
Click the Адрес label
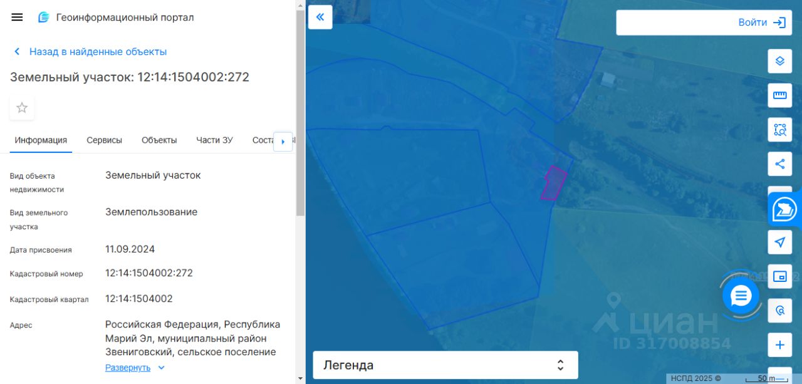pos(21,325)
